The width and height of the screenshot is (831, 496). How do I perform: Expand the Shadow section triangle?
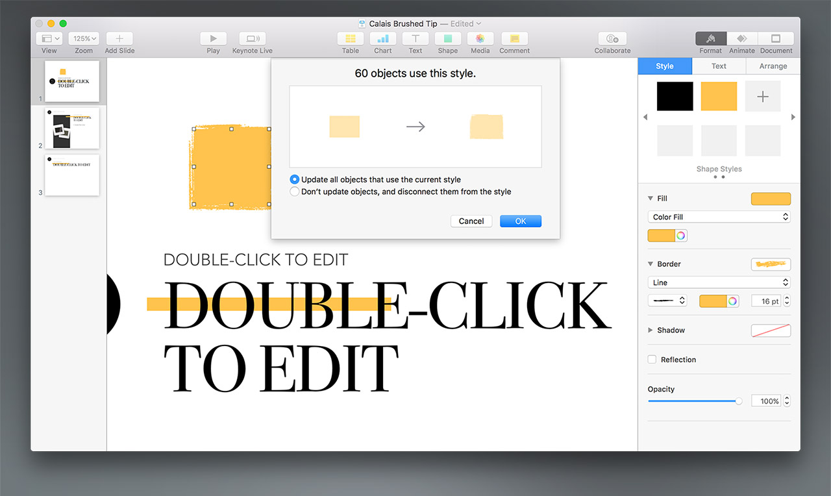click(x=651, y=330)
